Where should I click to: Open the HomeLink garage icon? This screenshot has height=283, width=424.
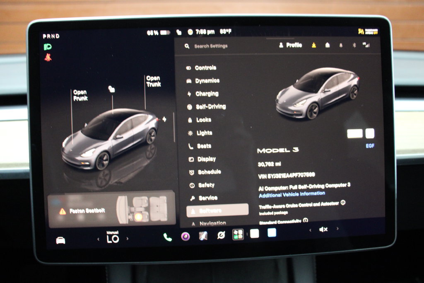(x=328, y=45)
